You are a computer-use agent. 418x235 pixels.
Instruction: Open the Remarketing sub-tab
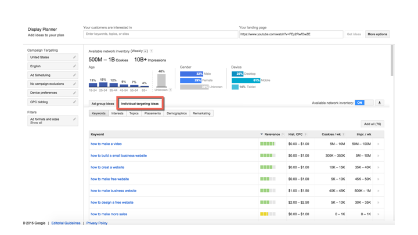[201, 113]
